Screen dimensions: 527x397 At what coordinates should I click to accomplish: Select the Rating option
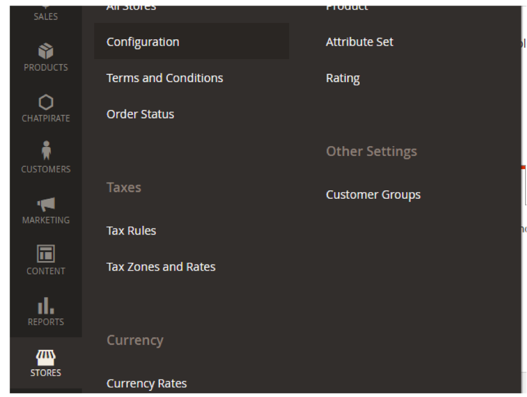pos(342,78)
